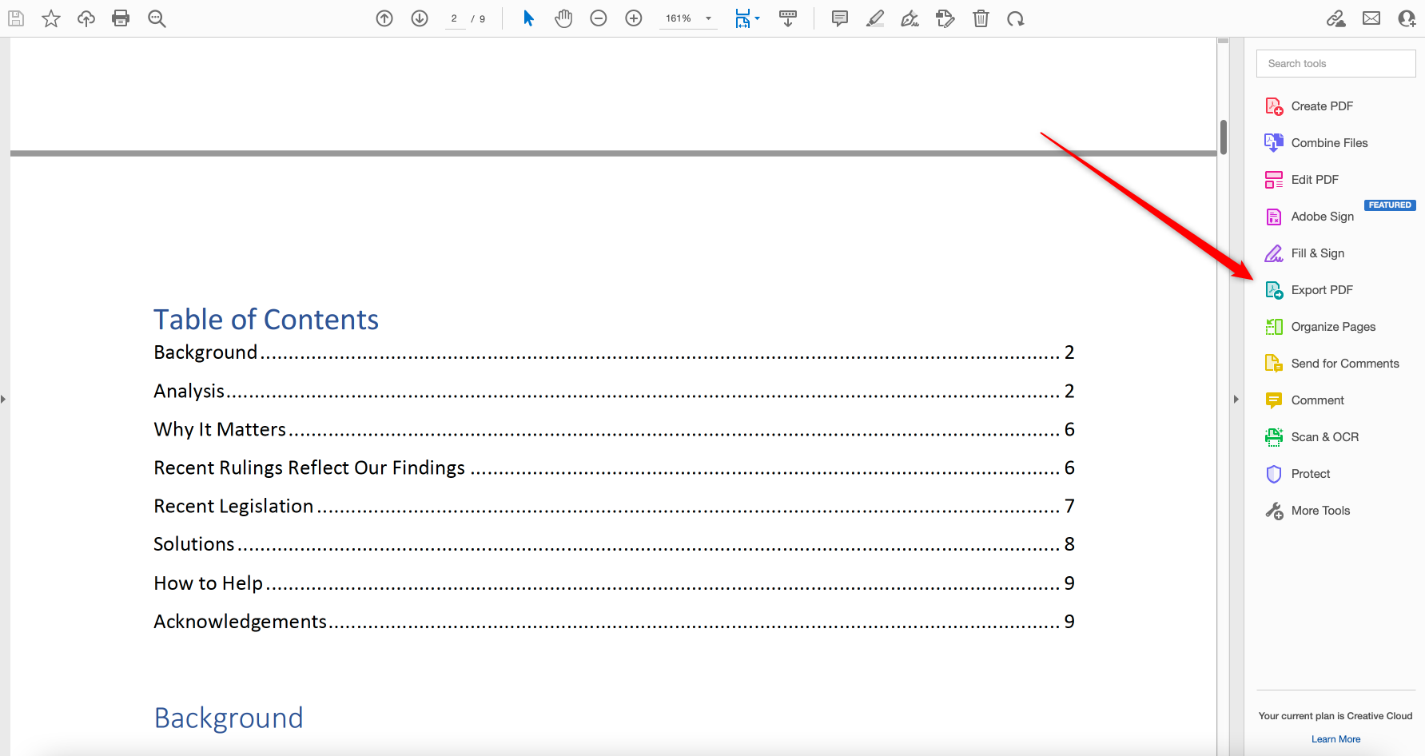Viewport: 1425px width, 756px height.
Task: Add a sticky note comment
Action: pyautogui.click(x=838, y=18)
